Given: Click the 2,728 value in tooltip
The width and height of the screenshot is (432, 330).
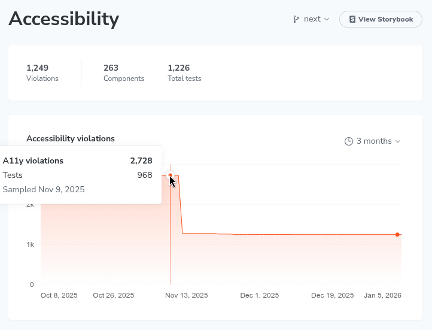Looking at the screenshot, I should pos(141,161).
